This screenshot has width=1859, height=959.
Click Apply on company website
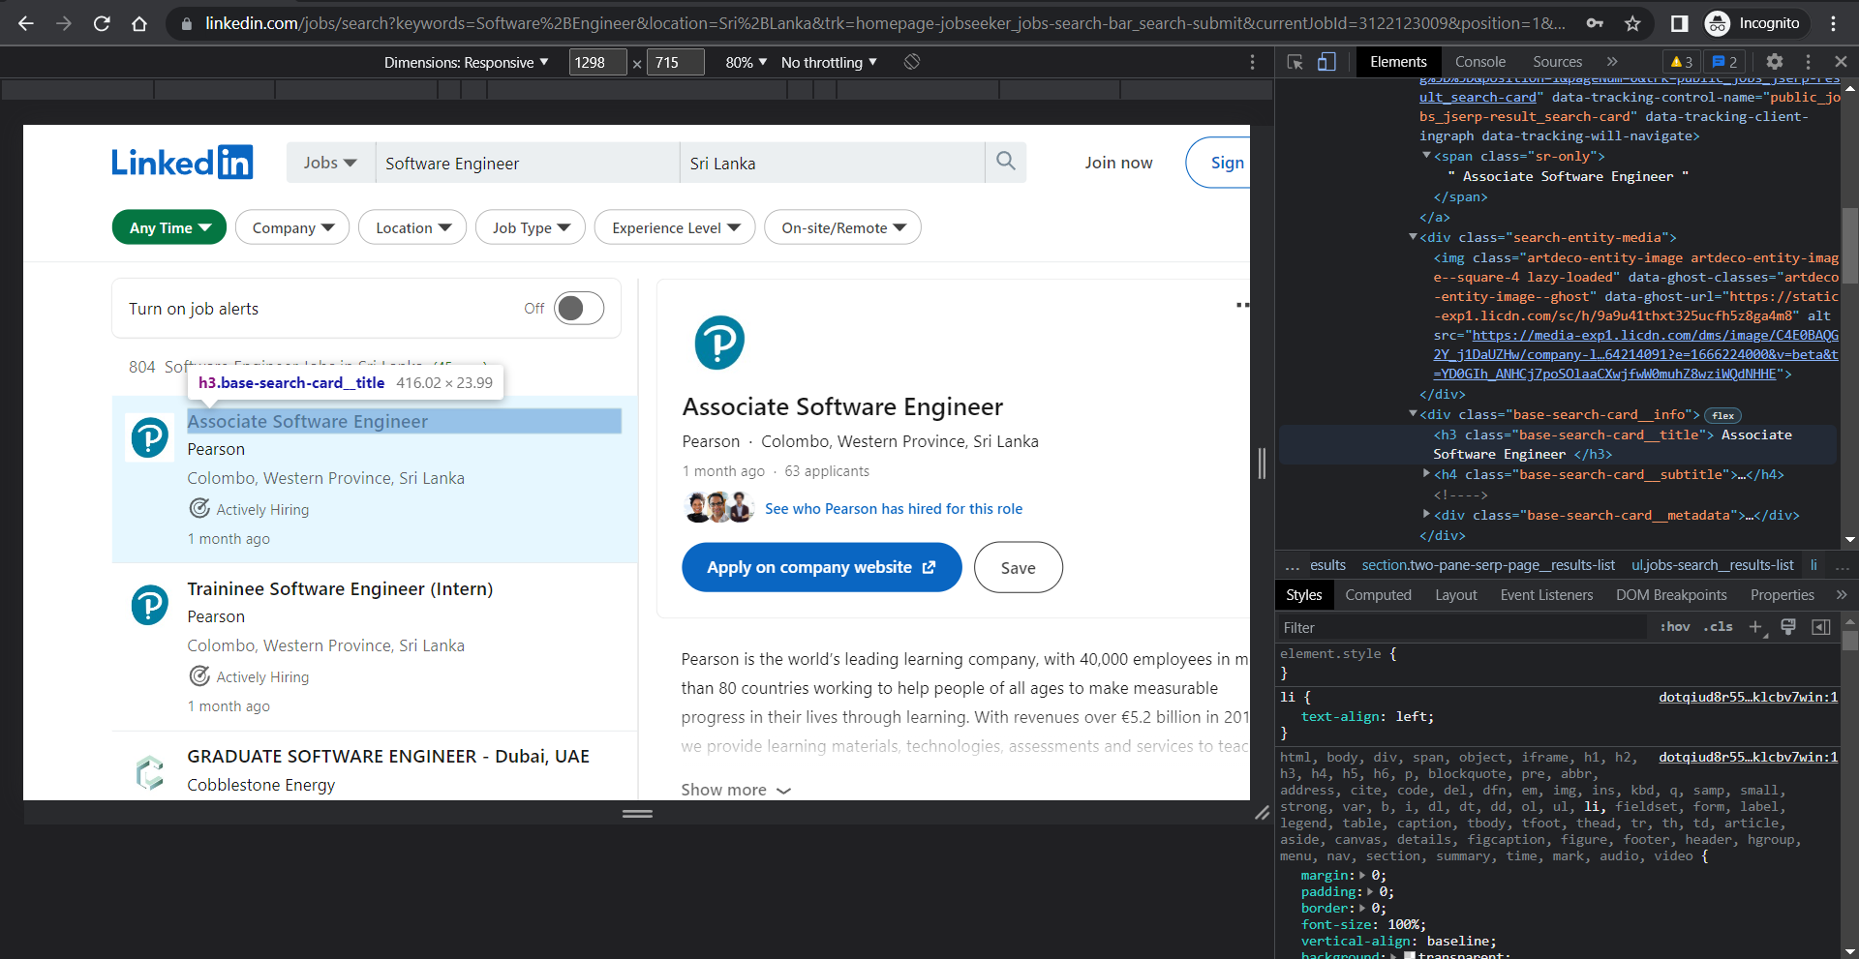820,567
